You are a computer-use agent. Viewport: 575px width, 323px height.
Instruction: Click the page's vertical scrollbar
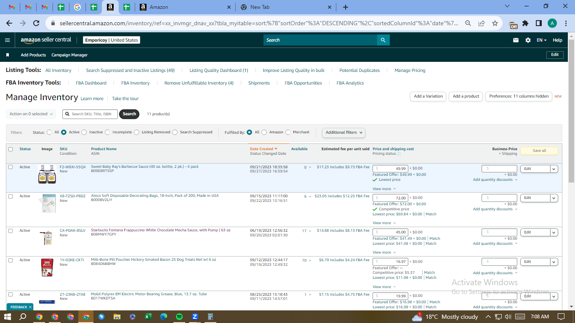(571, 111)
